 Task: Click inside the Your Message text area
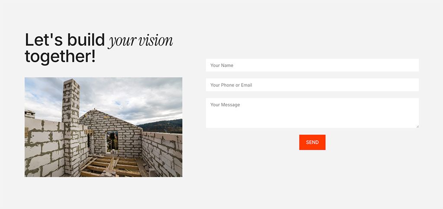coord(312,113)
